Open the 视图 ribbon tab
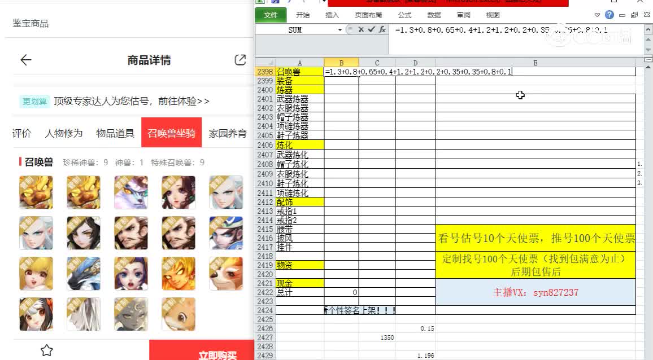This screenshot has width=653, height=360. [493, 15]
